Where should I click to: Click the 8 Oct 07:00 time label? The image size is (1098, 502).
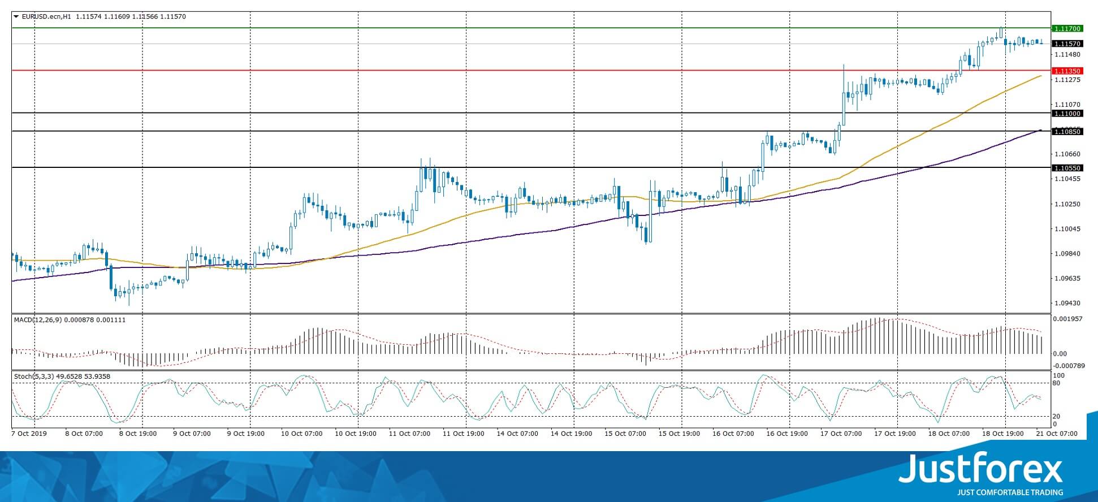click(84, 434)
